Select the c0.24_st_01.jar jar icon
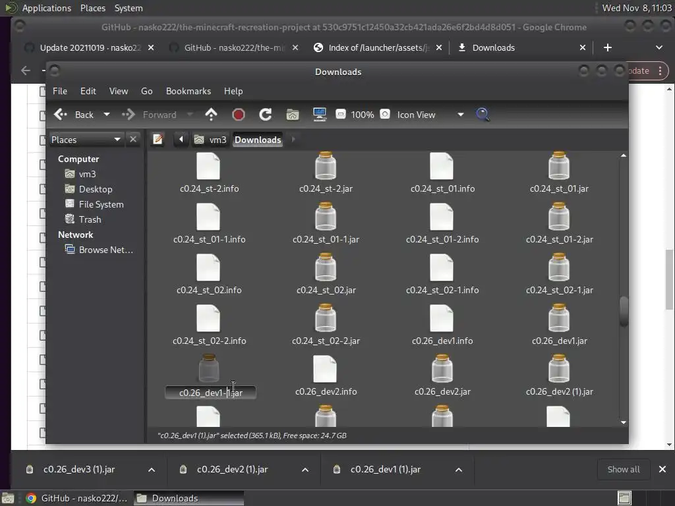This screenshot has height=506, width=675. (x=559, y=165)
